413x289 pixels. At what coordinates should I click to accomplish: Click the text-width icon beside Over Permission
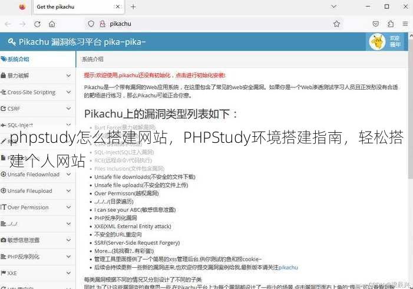(3, 207)
